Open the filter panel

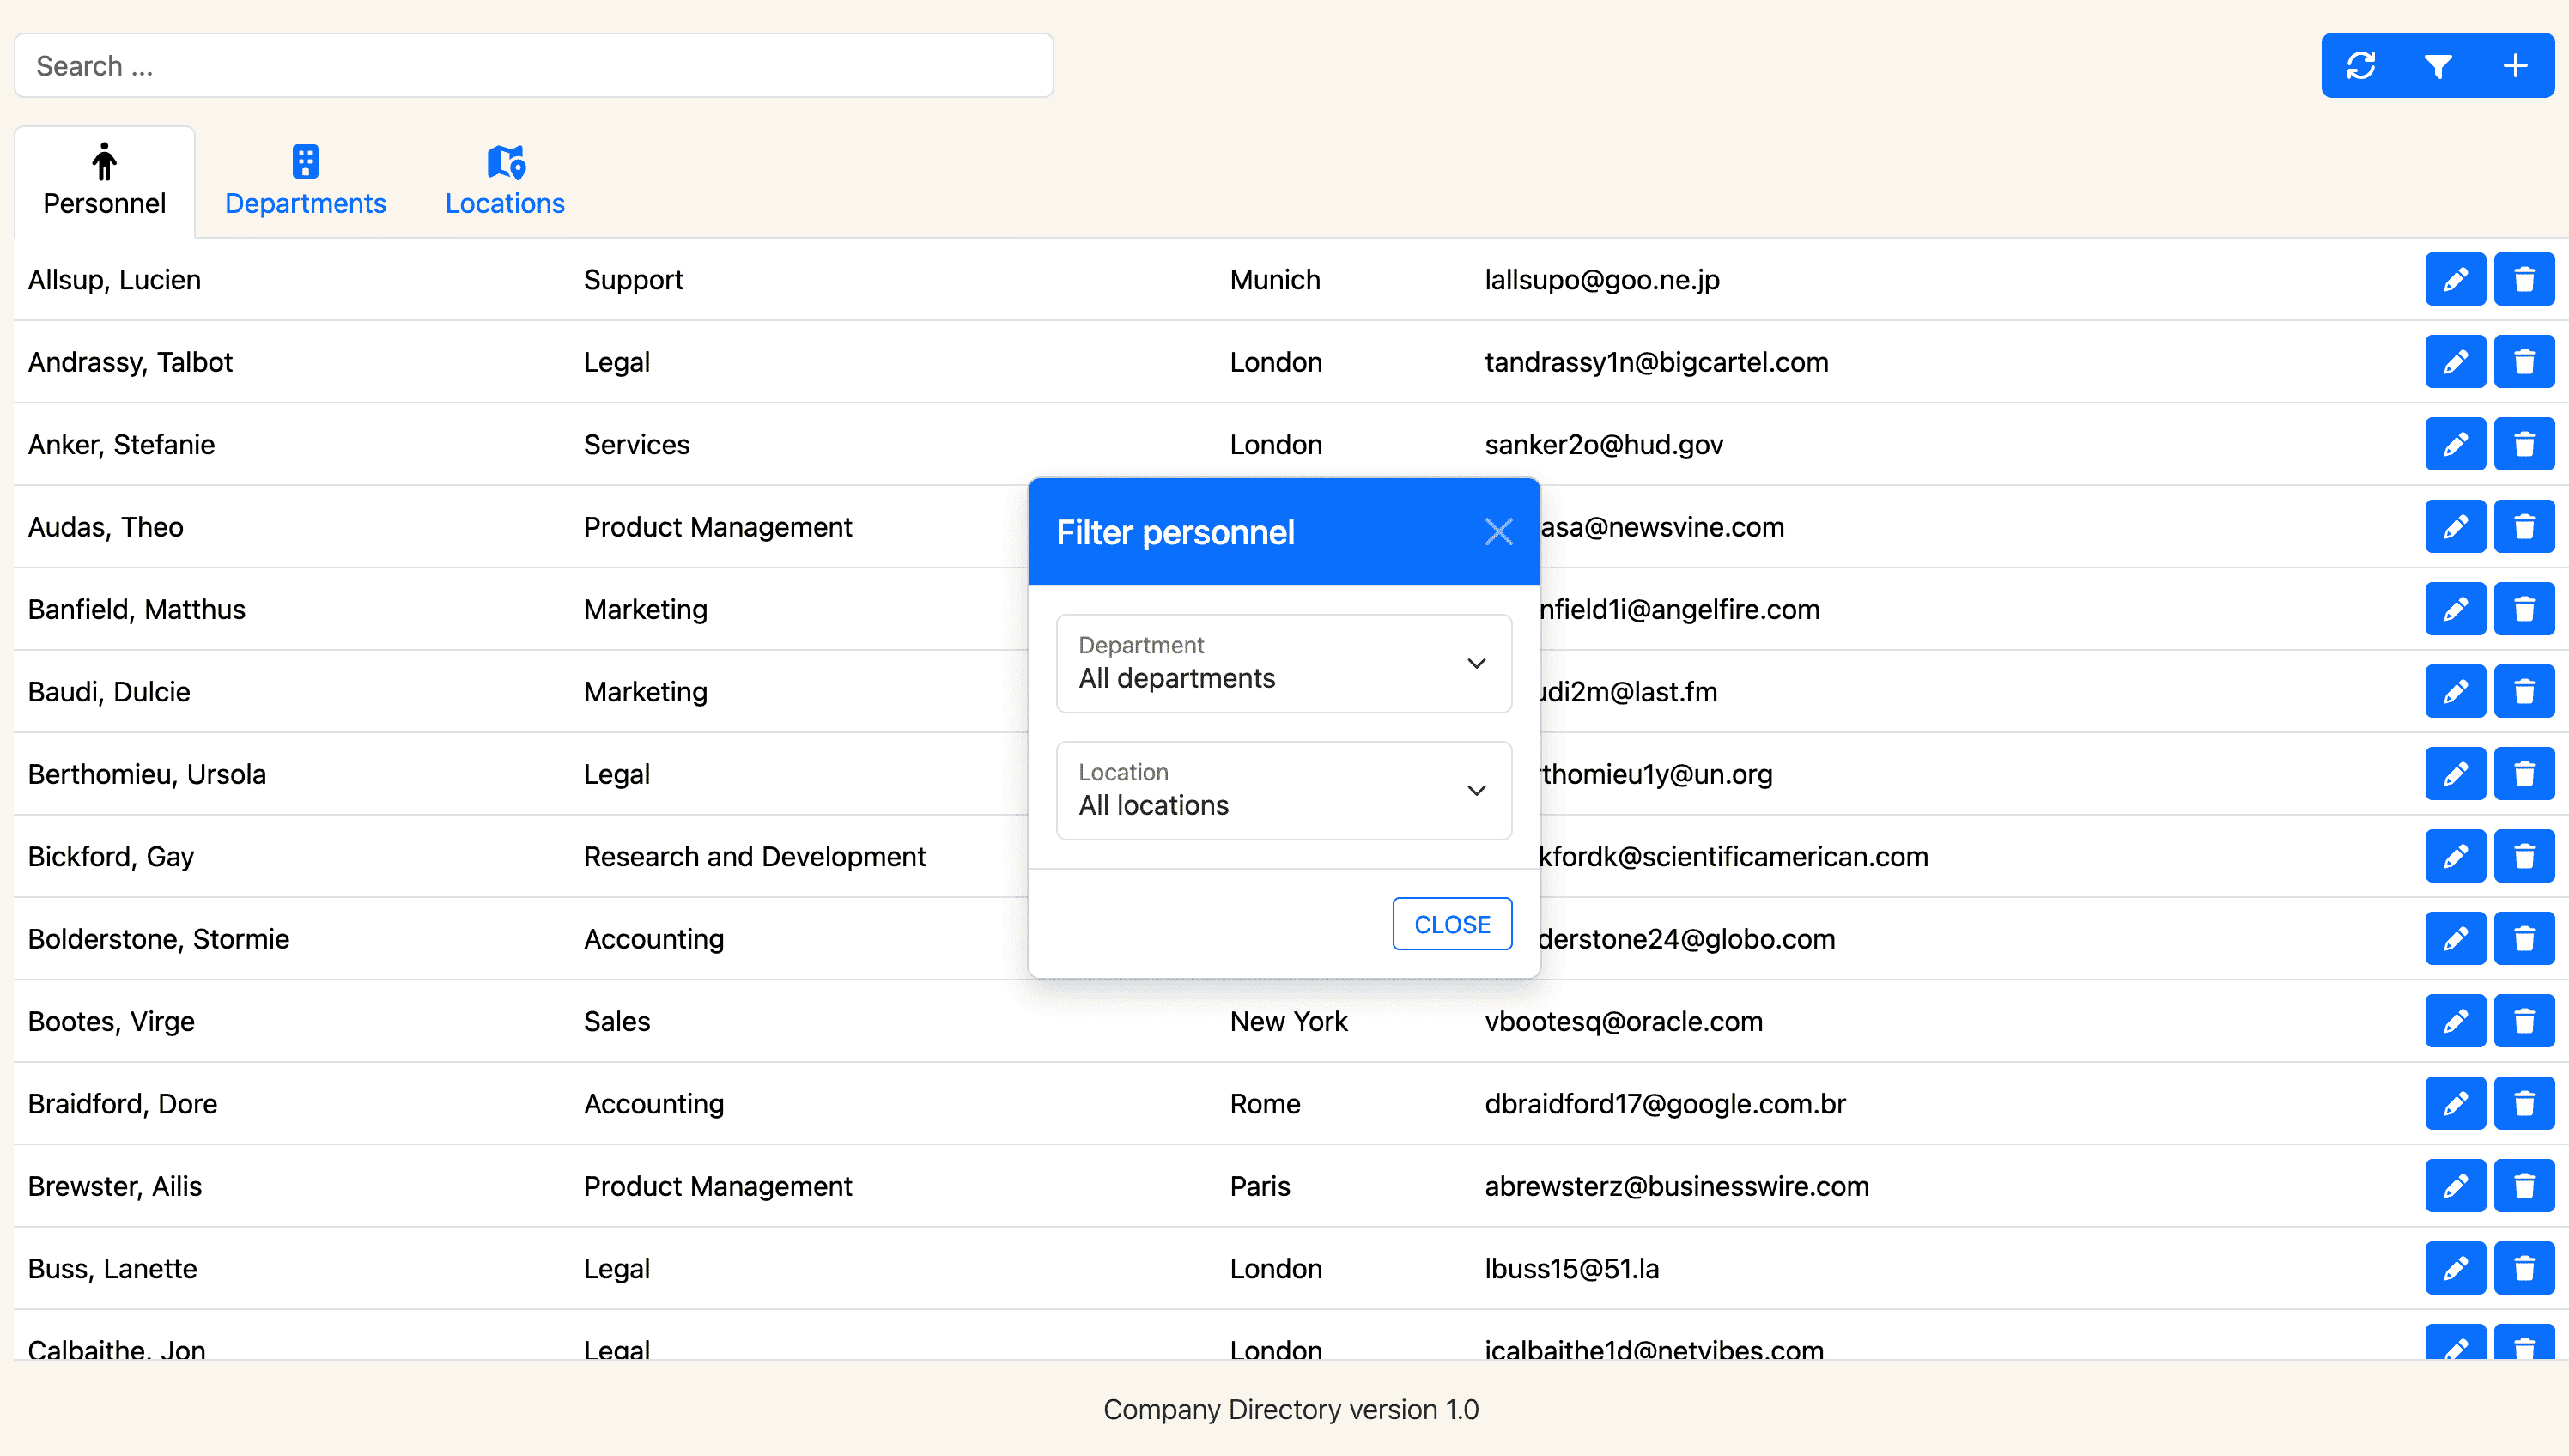pyautogui.click(x=2438, y=64)
